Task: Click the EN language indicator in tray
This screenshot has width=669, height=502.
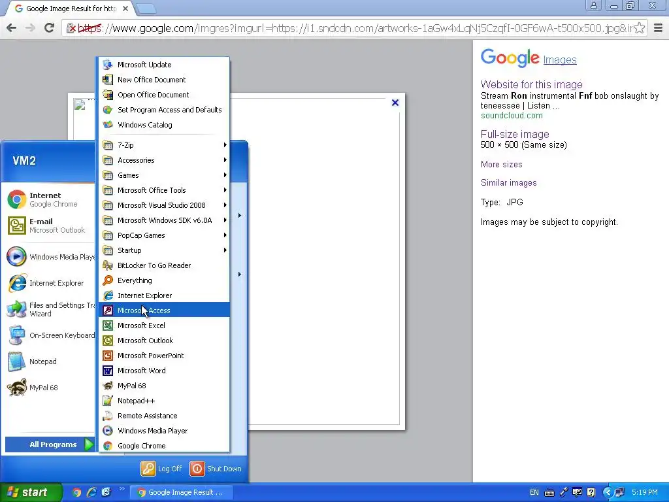Action: 534,492
